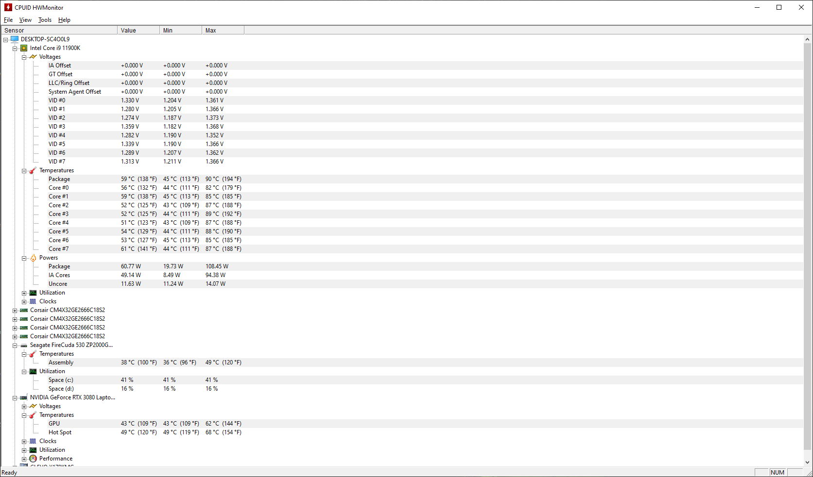The height and width of the screenshot is (477, 813).
Task: Click the vertical scrollbar thumb
Action: [x=808, y=247]
